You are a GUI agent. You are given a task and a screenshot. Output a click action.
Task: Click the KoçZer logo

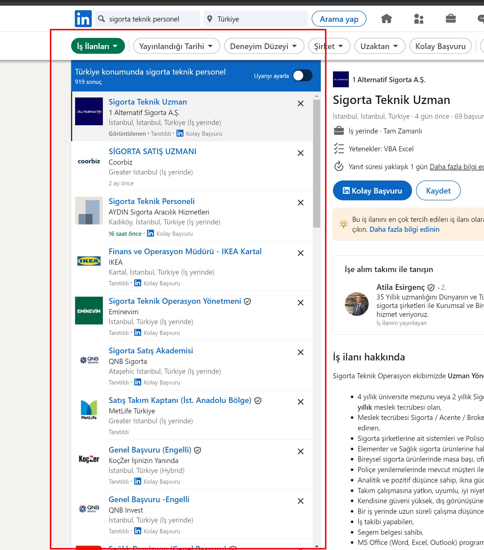coord(89,459)
